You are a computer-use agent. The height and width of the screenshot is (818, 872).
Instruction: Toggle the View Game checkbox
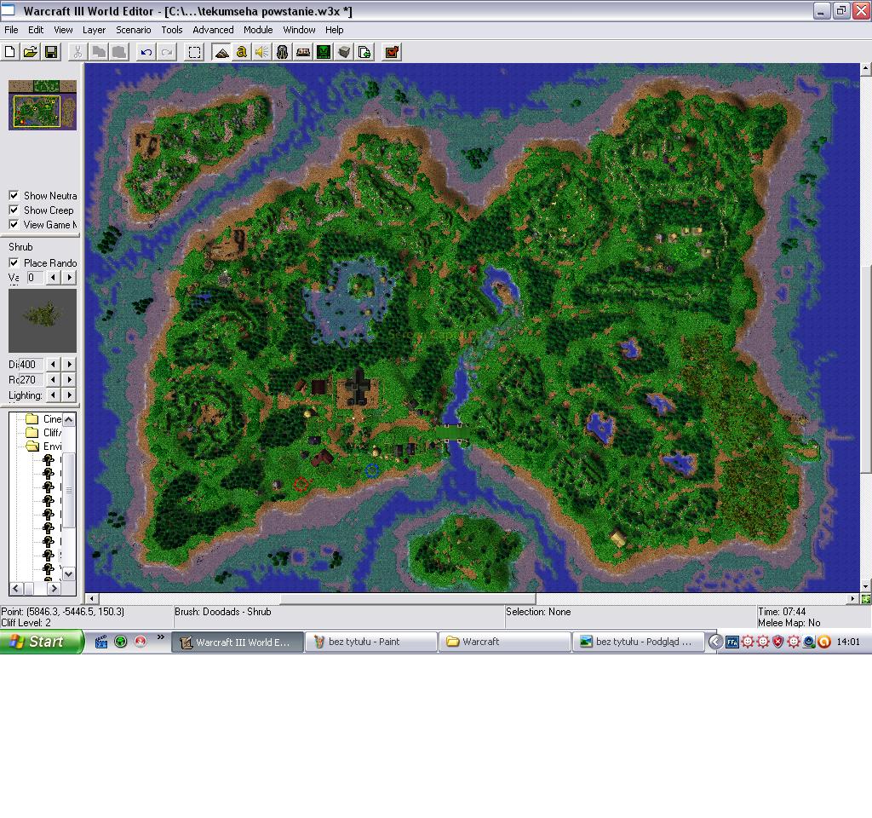(x=14, y=224)
